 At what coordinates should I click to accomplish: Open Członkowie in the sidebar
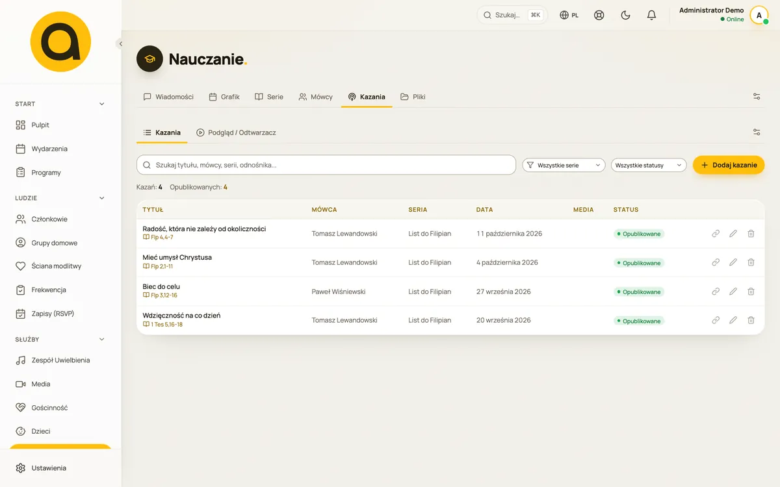coord(60,219)
